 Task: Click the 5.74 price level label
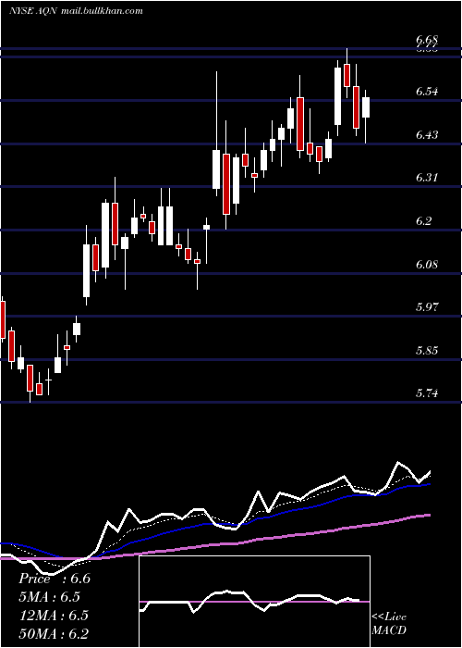coord(427,393)
